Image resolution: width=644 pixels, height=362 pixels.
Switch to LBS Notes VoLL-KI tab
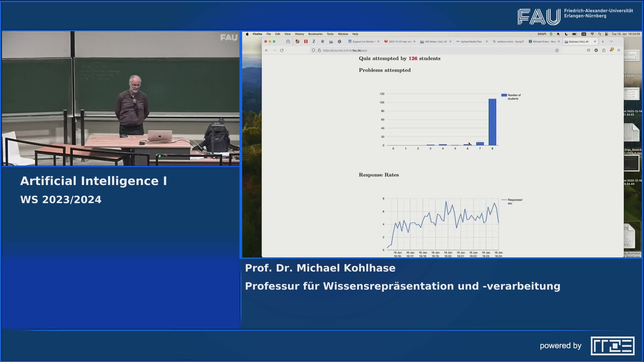(435, 42)
